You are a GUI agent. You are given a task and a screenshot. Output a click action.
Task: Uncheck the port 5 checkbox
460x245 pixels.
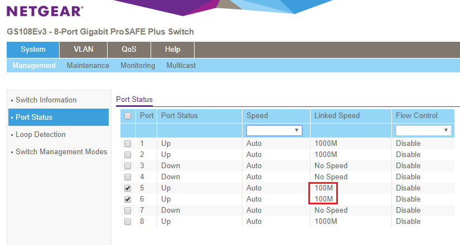tap(128, 188)
